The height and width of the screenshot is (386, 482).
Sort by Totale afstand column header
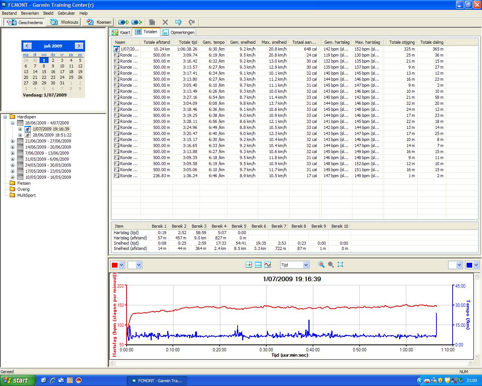click(157, 42)
